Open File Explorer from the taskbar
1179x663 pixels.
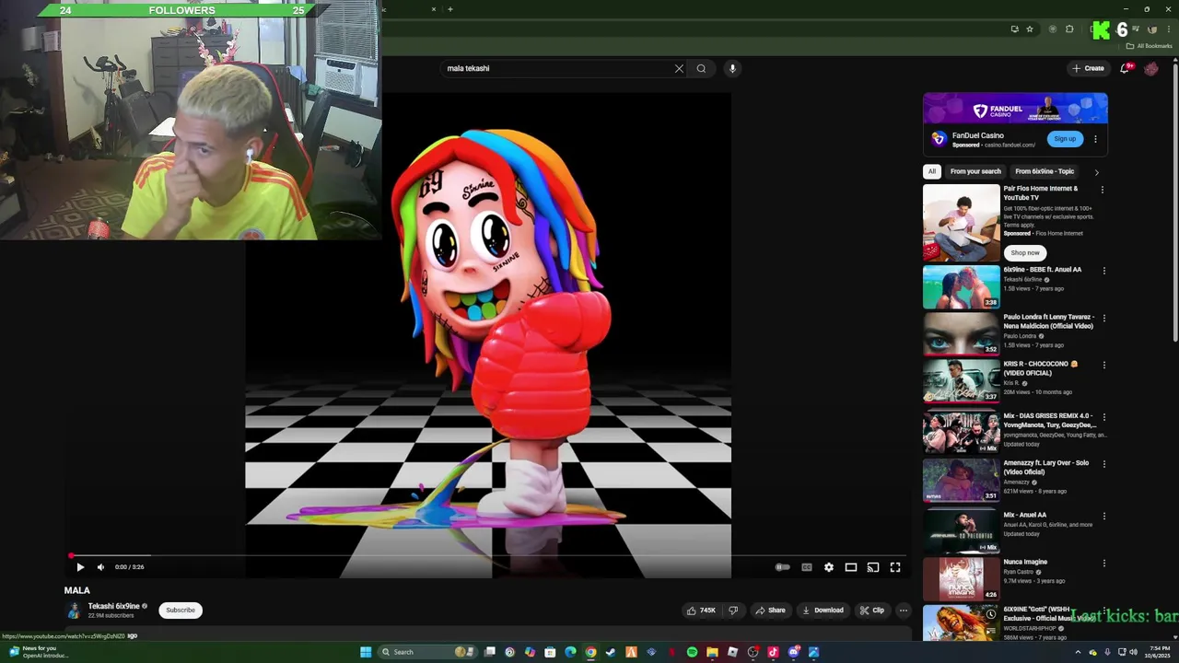pyautogui.click(x=712, y=652)
